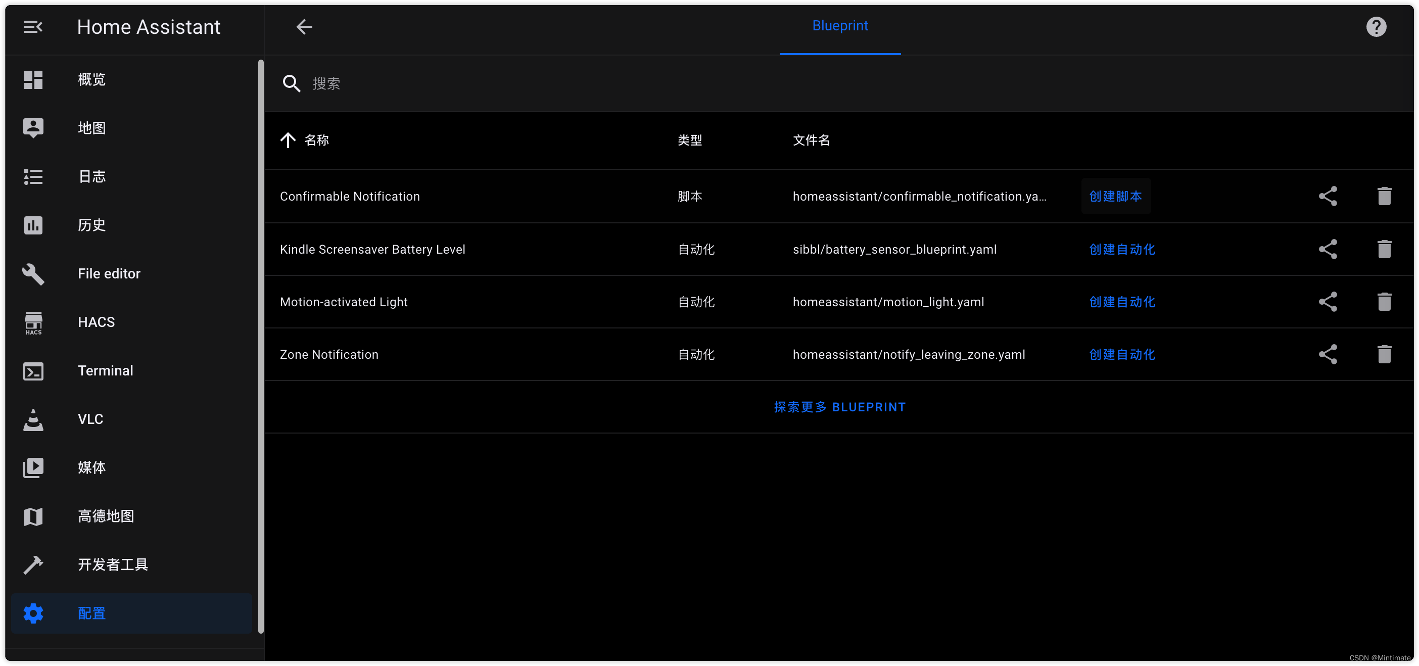Share the Zone Notification blueprint
The height and width of the screenshot is (666, 1419).
click(1328, 354)
